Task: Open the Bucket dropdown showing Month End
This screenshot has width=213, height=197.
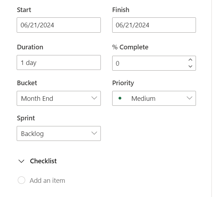Action: (59, 98)
